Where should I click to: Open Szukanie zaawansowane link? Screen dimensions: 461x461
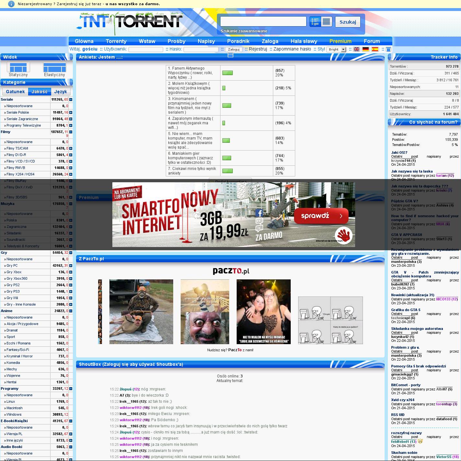point(244,31)
